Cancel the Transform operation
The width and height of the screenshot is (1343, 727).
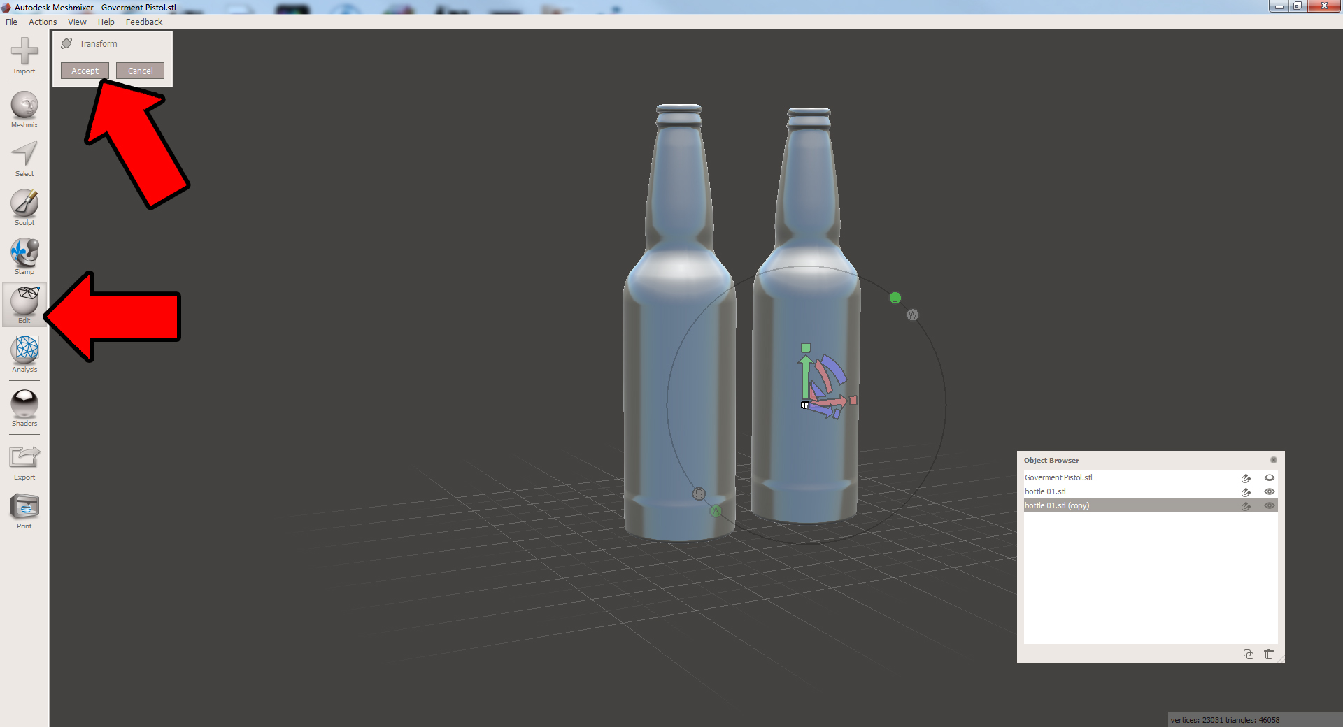[140, 71]
